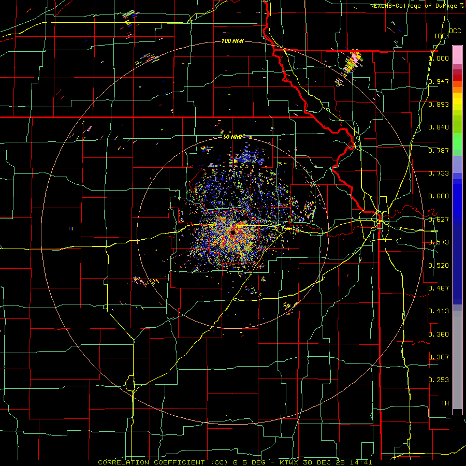This screenshot has height=466, width=466.
Task: Pick the gray swatch near 0.307
Action: pos(457,360)
